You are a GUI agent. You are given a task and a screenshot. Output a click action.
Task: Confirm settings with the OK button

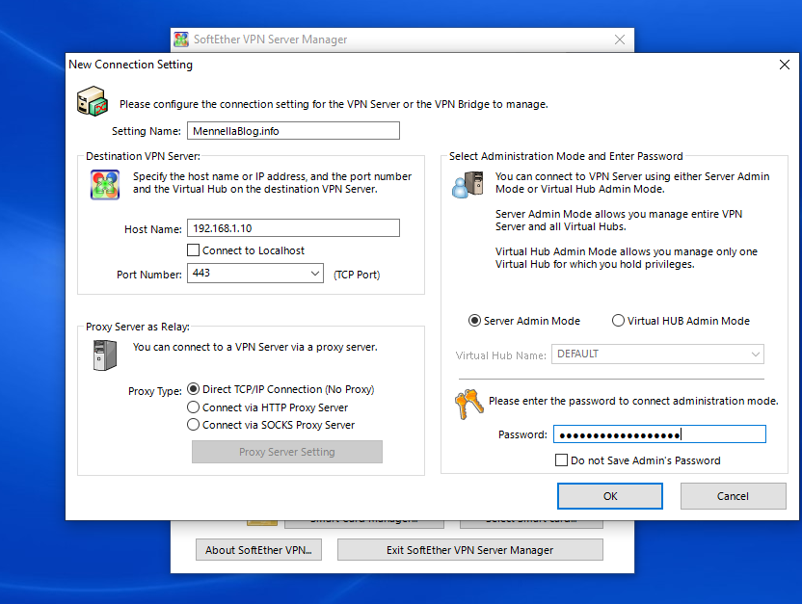point(610,496)
